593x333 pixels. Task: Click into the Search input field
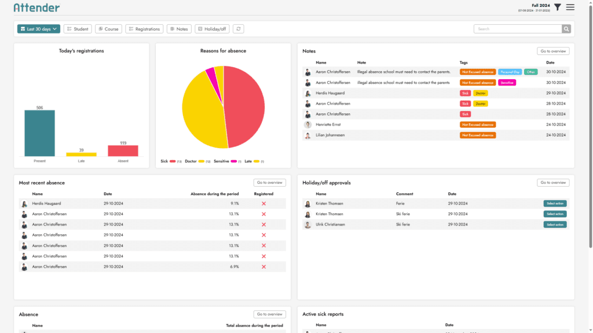[517, 29]
